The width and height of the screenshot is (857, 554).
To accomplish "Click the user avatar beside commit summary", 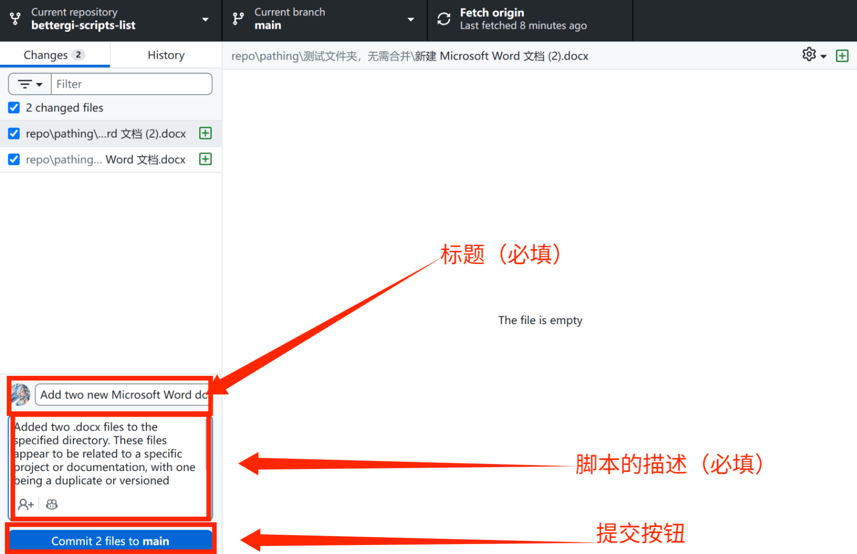I will [21, 395].
